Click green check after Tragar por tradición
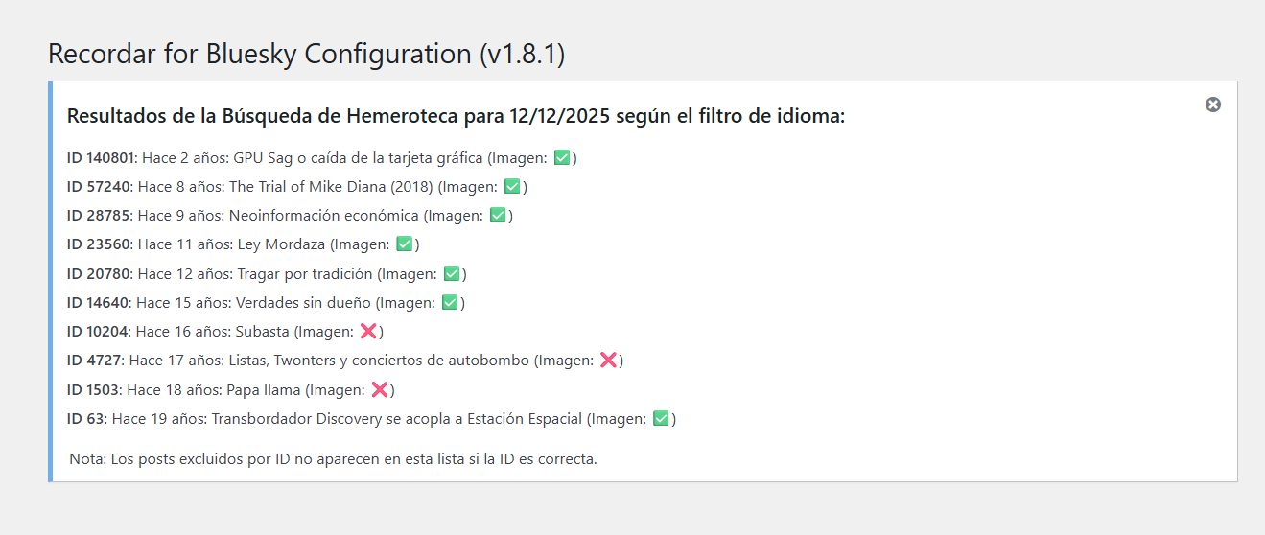The height and width of the screenshot is (535, 1265). click(452, 273)
